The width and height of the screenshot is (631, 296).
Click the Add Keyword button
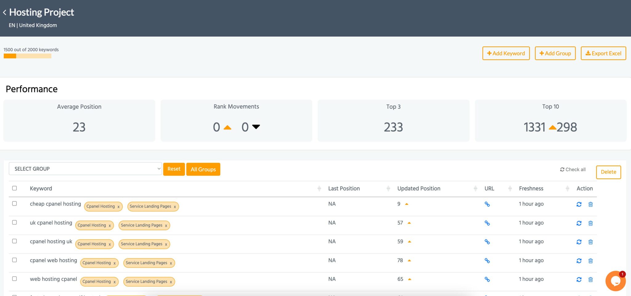tap(506, 53)
